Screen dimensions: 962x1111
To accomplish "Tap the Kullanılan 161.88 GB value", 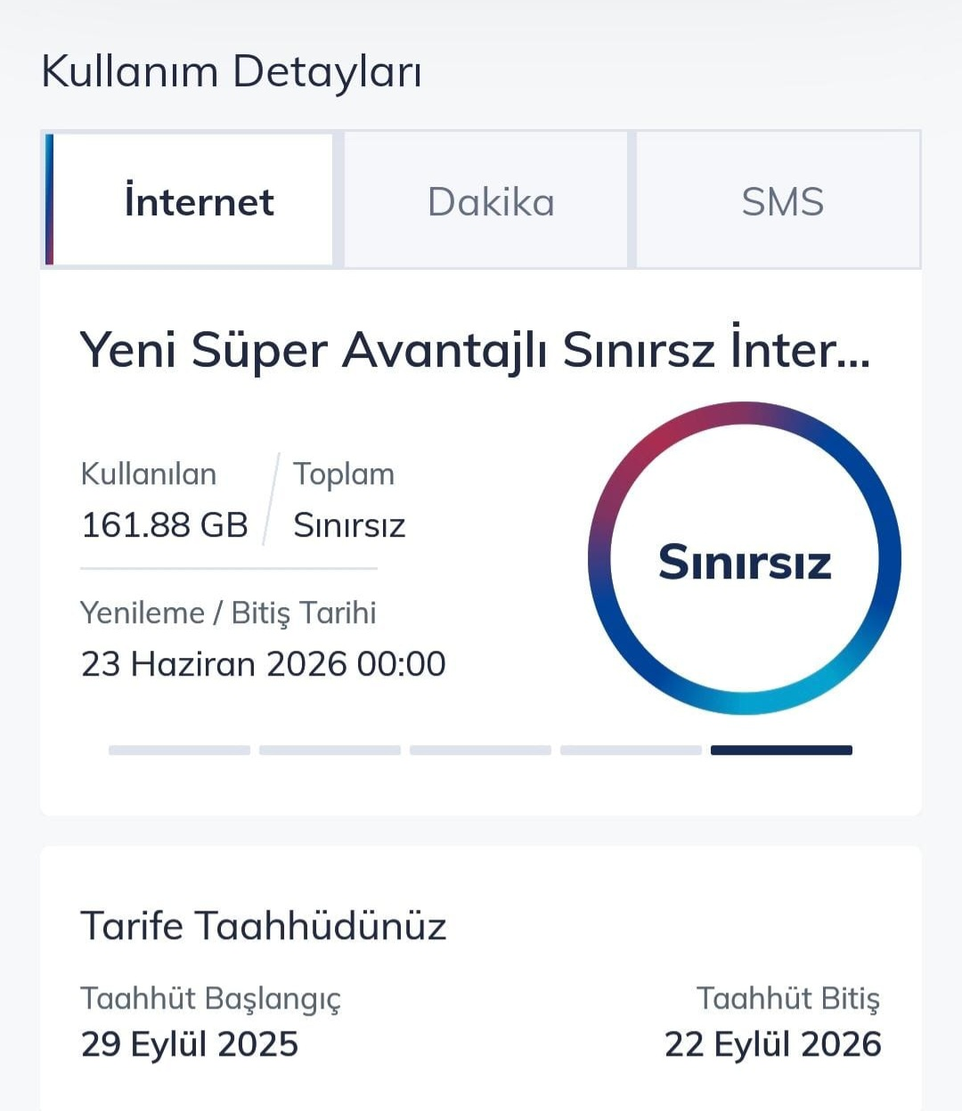I will pyautogui.click(x=164, y=525).
